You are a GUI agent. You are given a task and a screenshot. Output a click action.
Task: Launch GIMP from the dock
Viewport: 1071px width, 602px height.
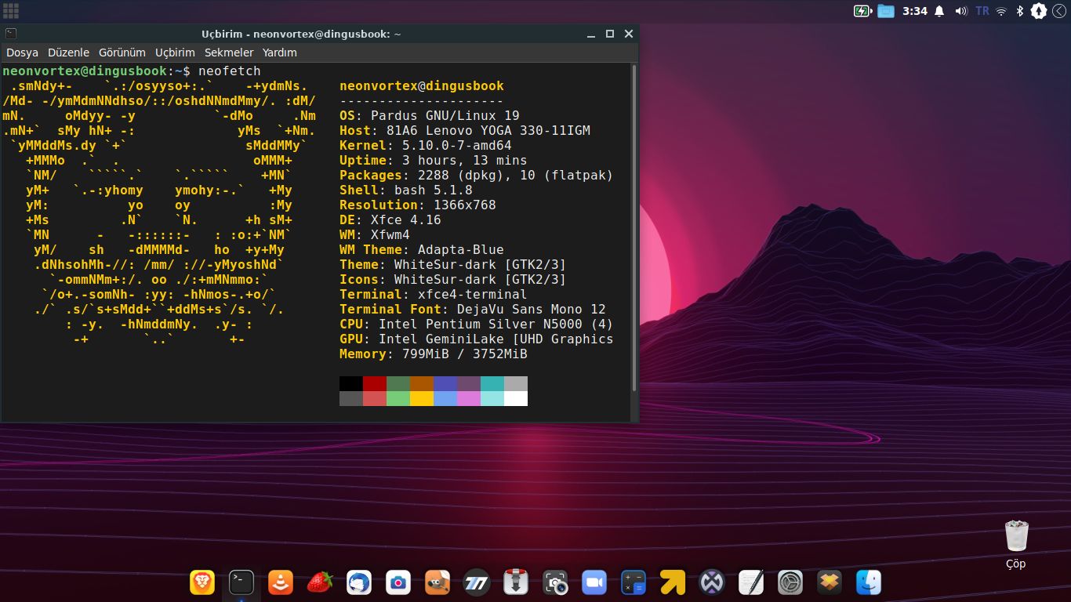pos(437,583)
